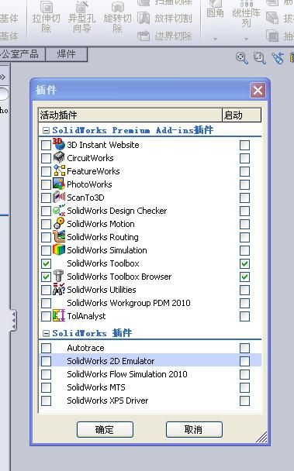Click the dialog resize grip corner
The image size is (294, 471).
[x=261, y=437]
